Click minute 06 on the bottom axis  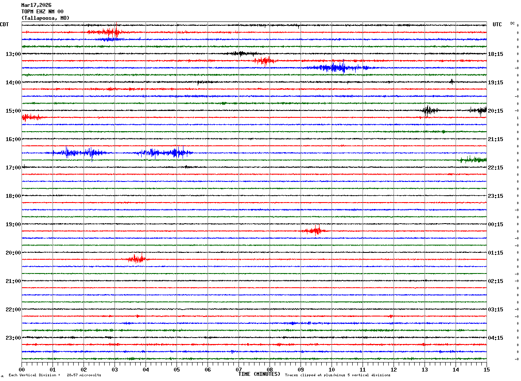pos(208,369)
